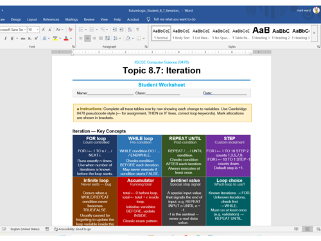
Task: Click Accessibility: Good to go status
Action: coord(73,229)
